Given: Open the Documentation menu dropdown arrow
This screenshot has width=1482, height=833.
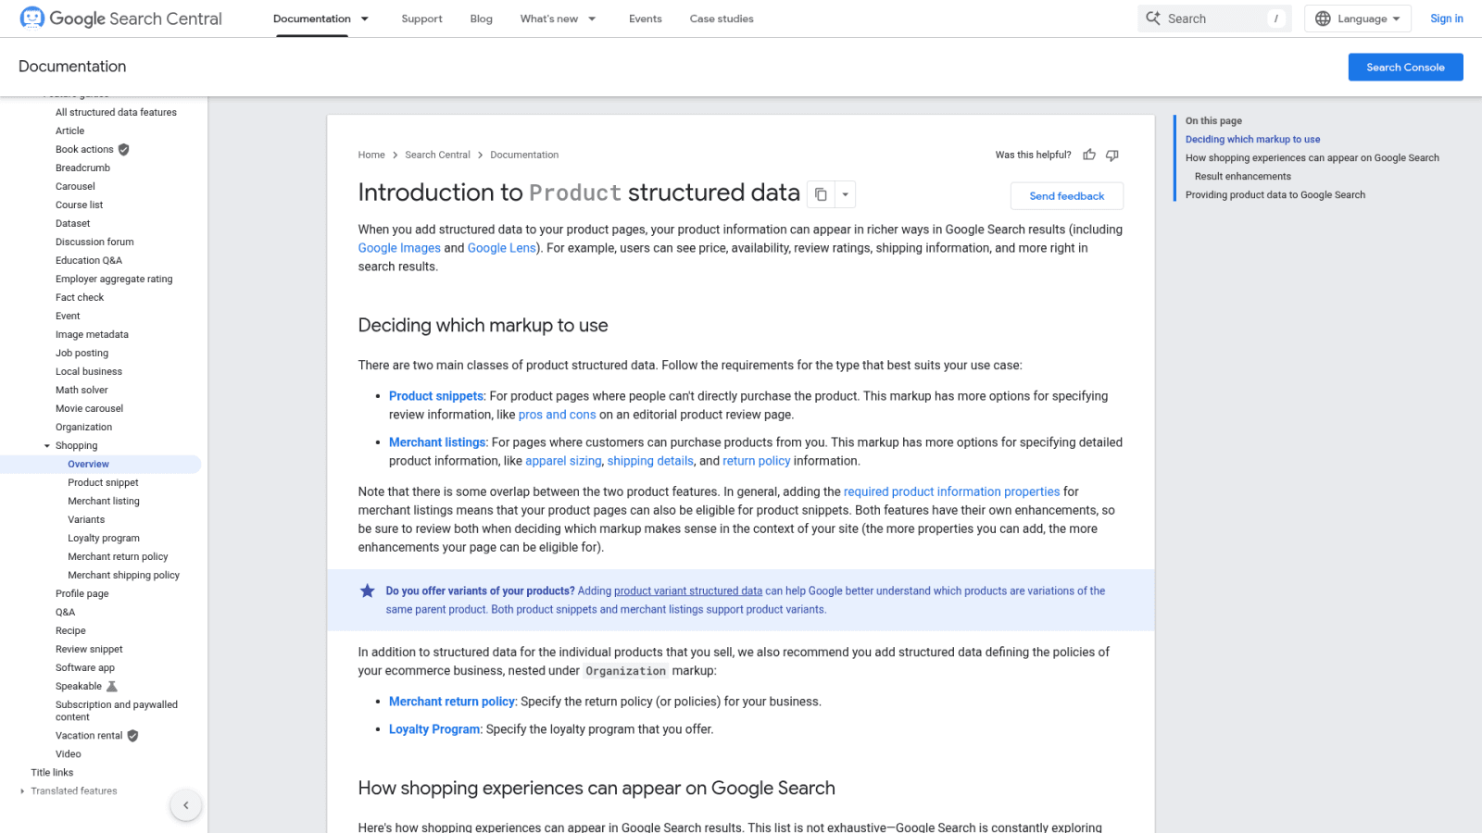Looking at the screenshot, I should click(365, 19).
